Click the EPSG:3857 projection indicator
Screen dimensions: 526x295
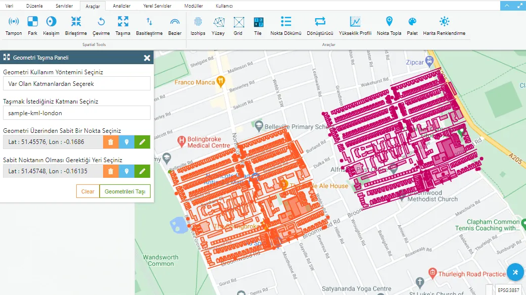[508, 290]
